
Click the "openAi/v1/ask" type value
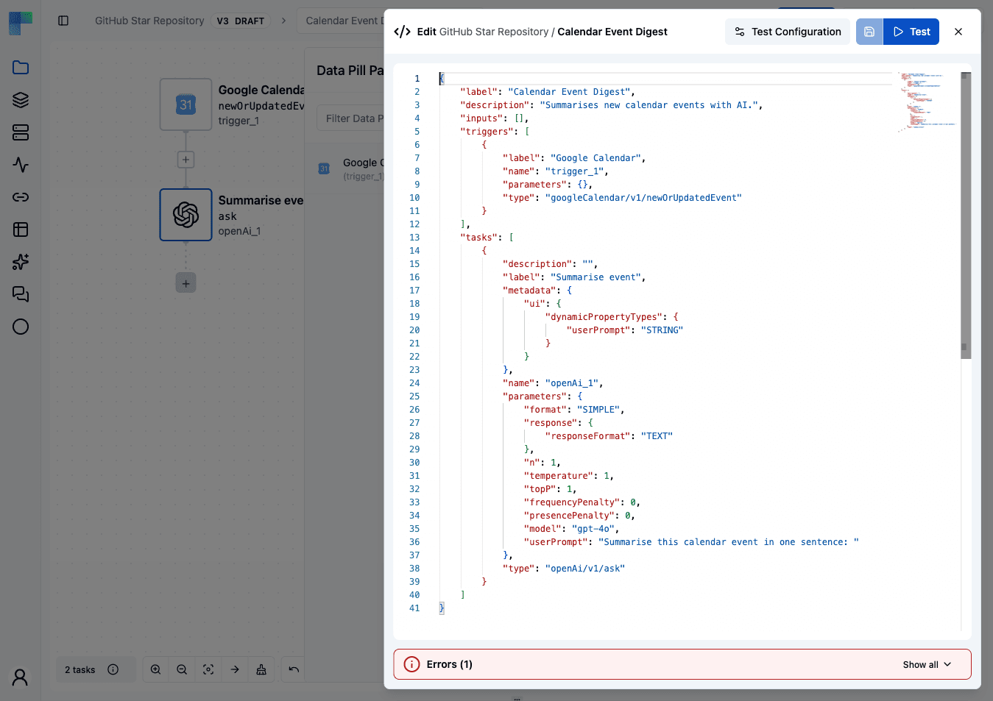click(x=585, y=569)
